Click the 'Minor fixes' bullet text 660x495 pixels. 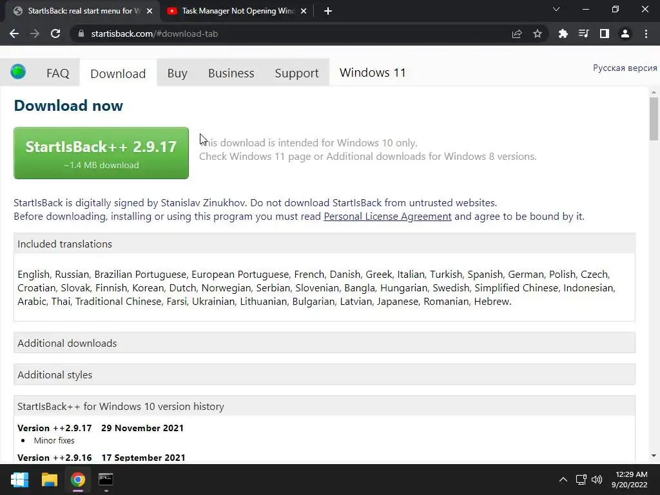click(54, 440)
